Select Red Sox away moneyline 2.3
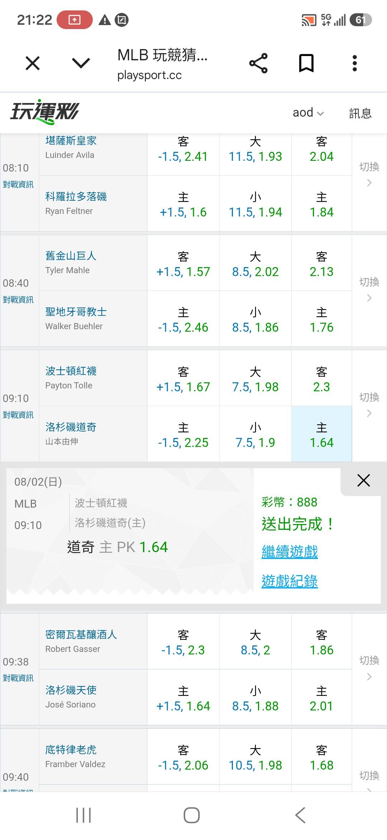 pyautogui.click(x=321, y=378)
